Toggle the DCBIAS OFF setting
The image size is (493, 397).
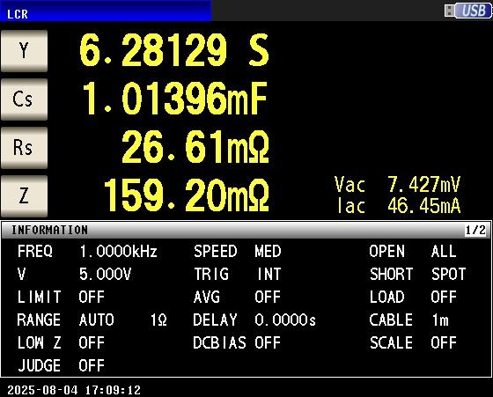coord(237,342)
